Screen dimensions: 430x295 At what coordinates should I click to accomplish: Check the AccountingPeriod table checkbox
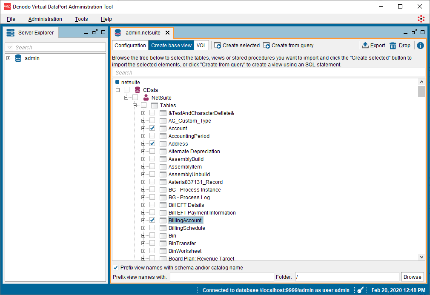coord(152,136)
